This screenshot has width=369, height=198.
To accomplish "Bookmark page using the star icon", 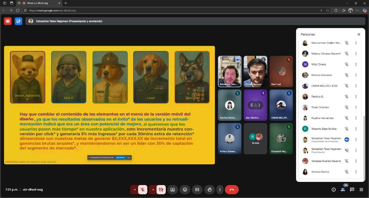I will point(328,10).
